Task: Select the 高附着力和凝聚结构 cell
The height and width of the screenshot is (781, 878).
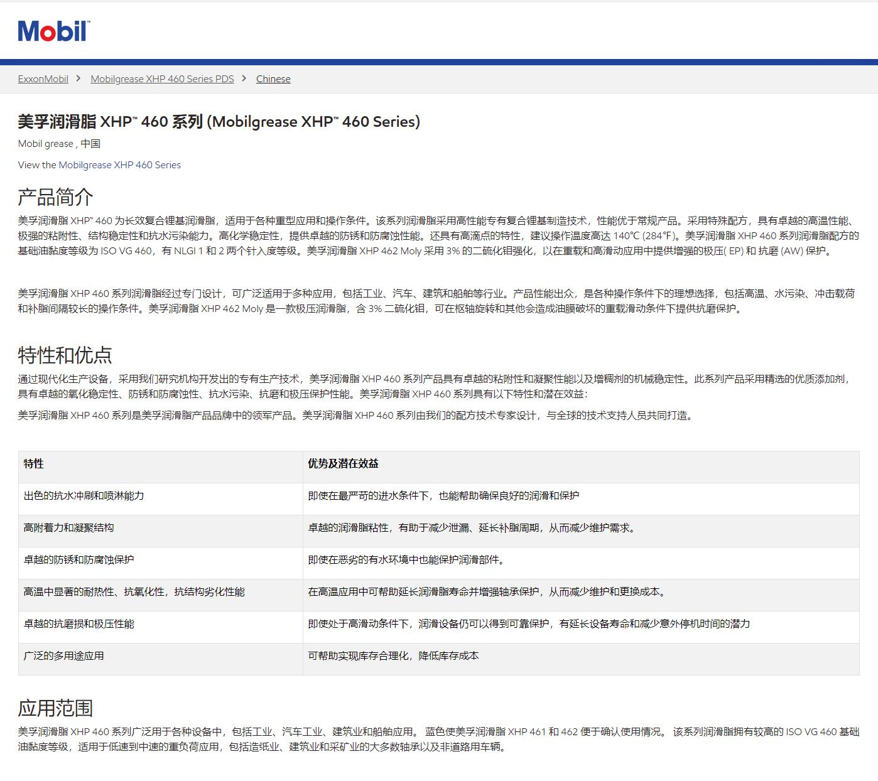Action: (161, 531)
